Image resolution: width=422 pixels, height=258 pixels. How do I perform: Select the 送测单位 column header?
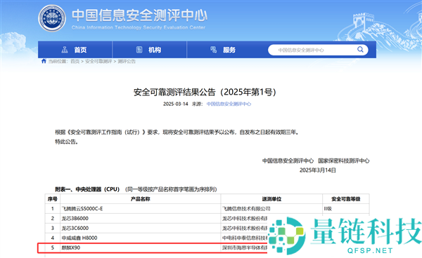271,199
